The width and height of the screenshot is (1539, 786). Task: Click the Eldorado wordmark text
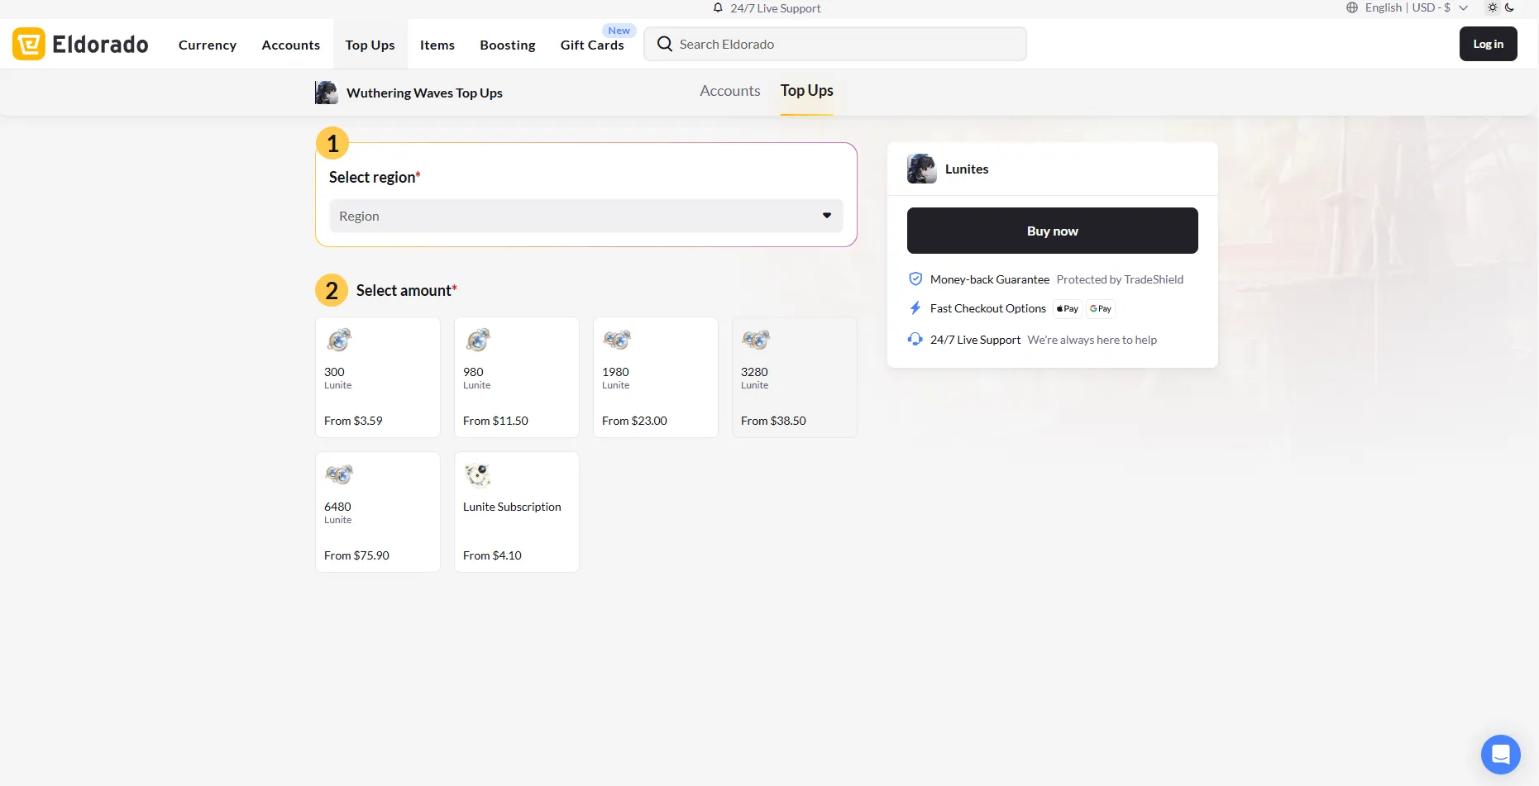(x=100, y=44)
